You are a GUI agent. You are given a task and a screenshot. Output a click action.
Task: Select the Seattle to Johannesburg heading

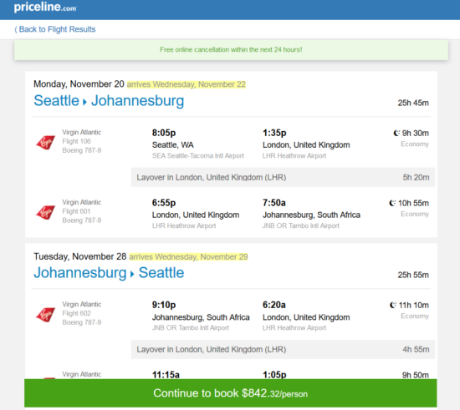click(109, 101)
